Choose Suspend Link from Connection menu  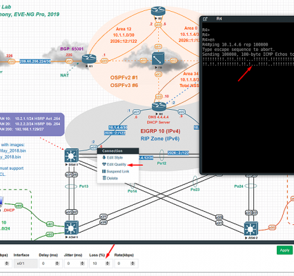tap(117, 171)
